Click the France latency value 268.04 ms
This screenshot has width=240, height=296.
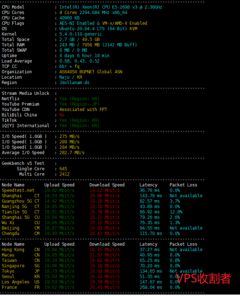point(150,287)
